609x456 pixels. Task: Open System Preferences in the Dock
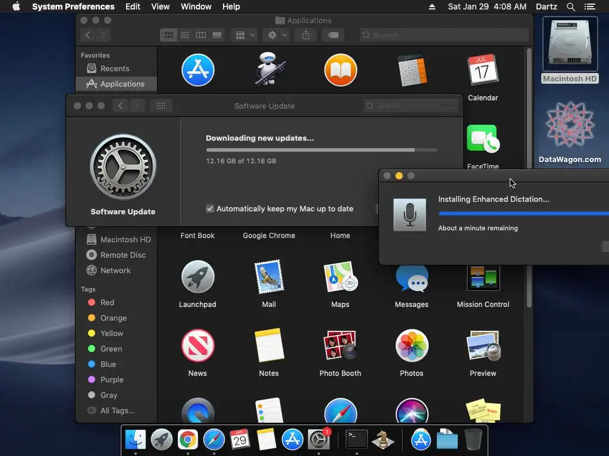[319, 440]
